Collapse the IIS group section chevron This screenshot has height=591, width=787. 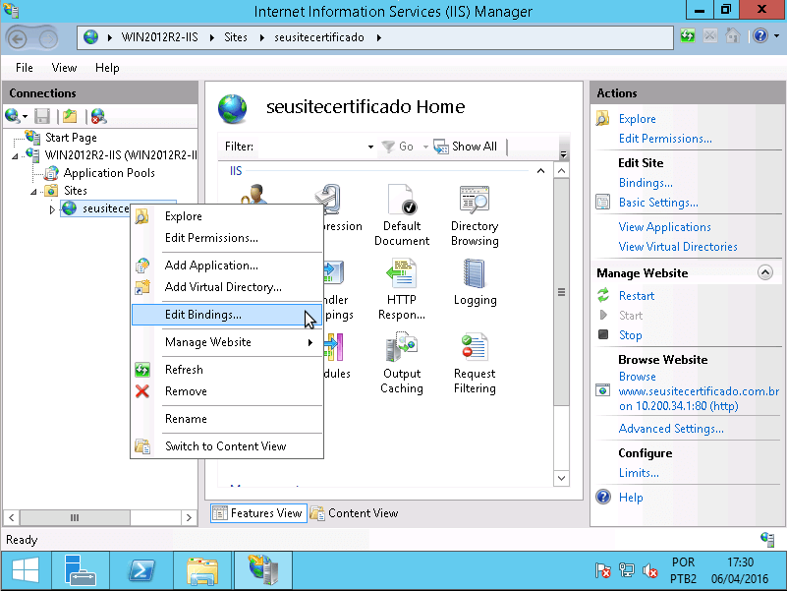click(540, 171)
